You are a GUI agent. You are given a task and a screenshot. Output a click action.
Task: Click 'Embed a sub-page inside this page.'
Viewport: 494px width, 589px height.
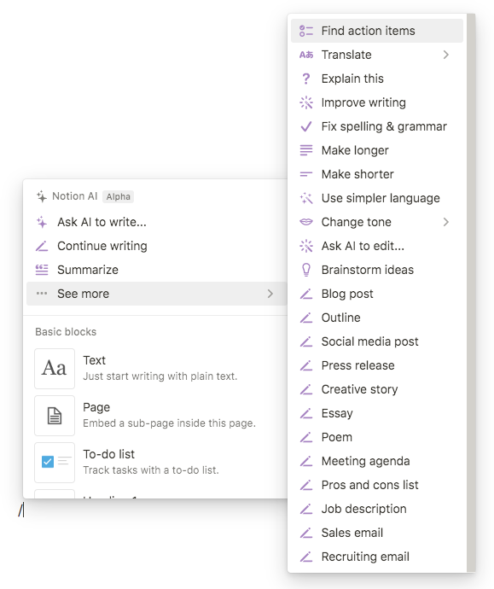click(169, 423)
